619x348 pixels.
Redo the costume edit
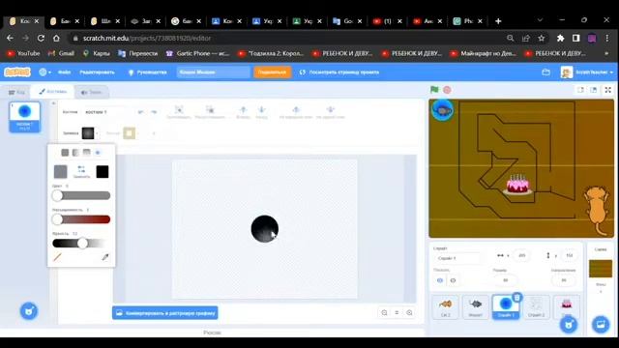pos(154,112)
